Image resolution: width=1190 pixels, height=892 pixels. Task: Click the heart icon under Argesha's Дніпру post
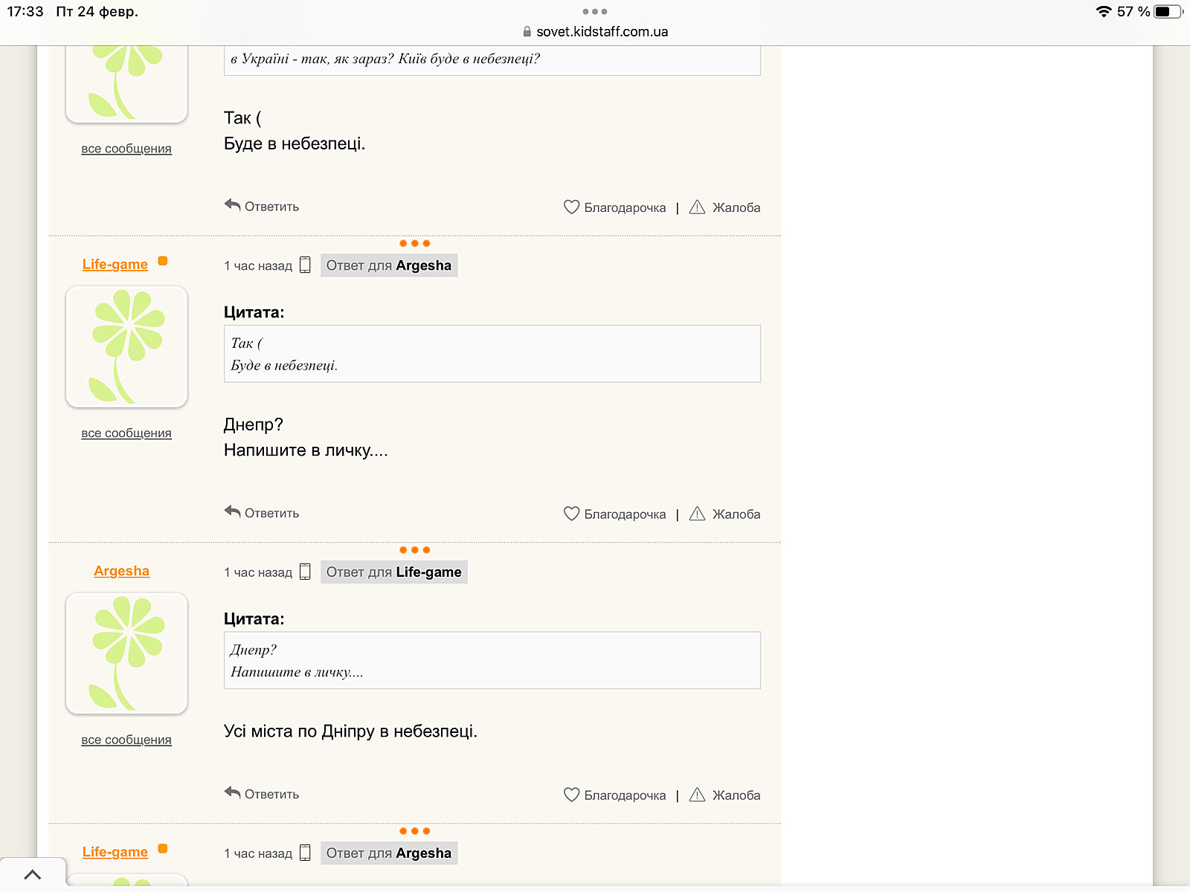(571, 795)
